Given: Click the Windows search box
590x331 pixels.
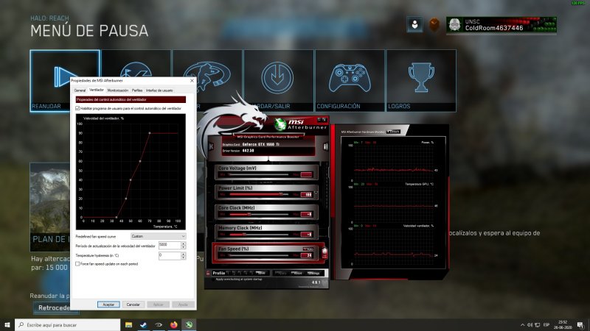Looking at the screenshot, I should point(68,324).
